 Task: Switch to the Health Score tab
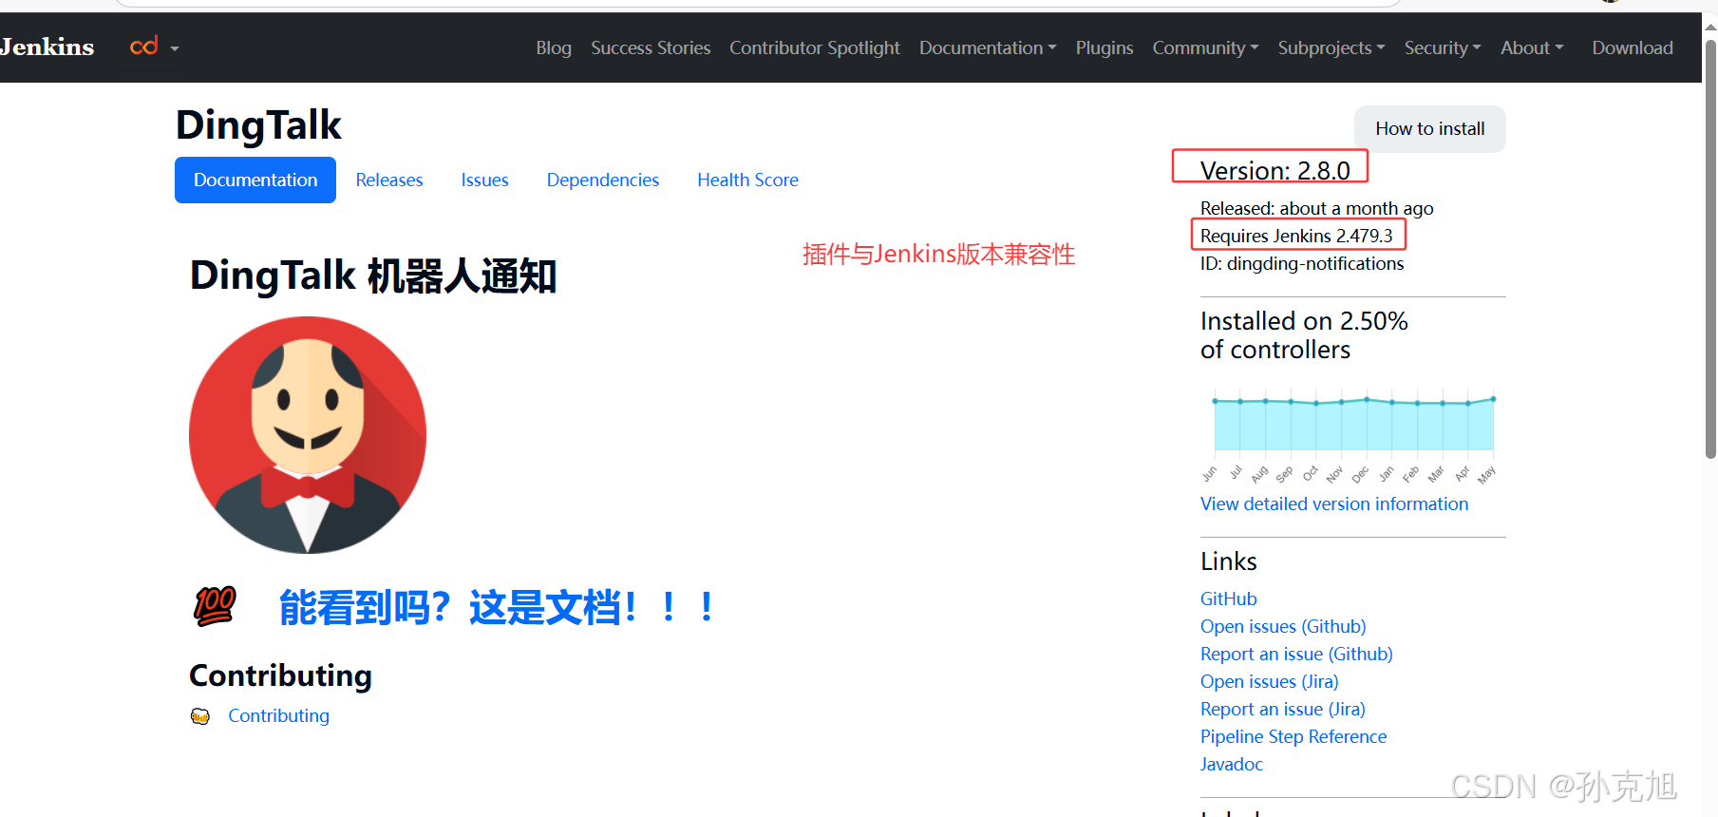pyautogui.click(x=747, y=180)
